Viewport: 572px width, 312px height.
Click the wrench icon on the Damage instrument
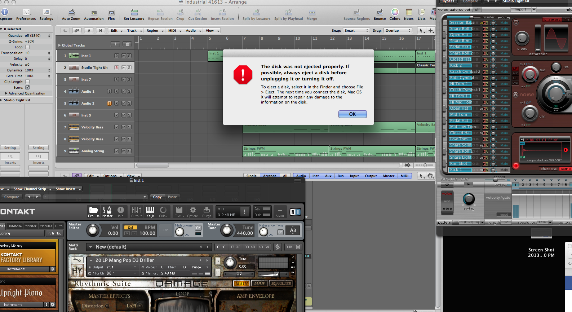(x=77, y=260)
